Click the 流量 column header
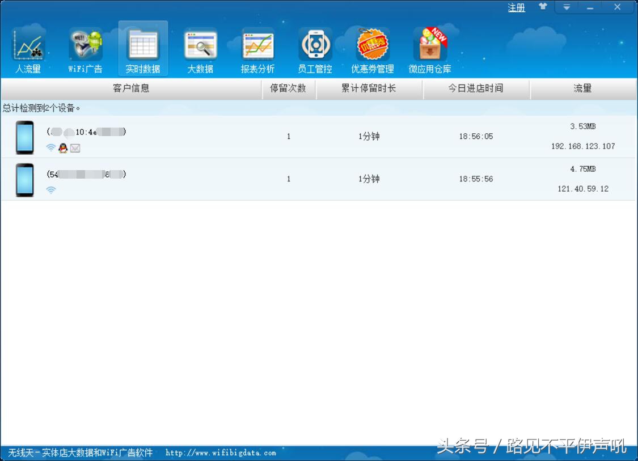The width and height of the screenshot is (638, 461). click(582, 88)
